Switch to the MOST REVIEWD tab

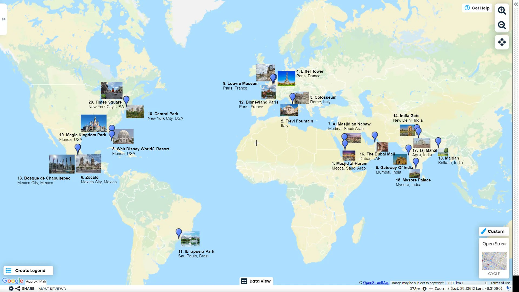[x=52, y=288]
